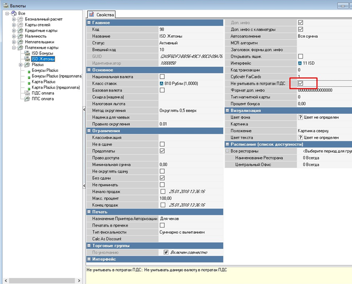Enable the Открывать ящик checkbox
352x284 pixels.
[x=300, y=56]
